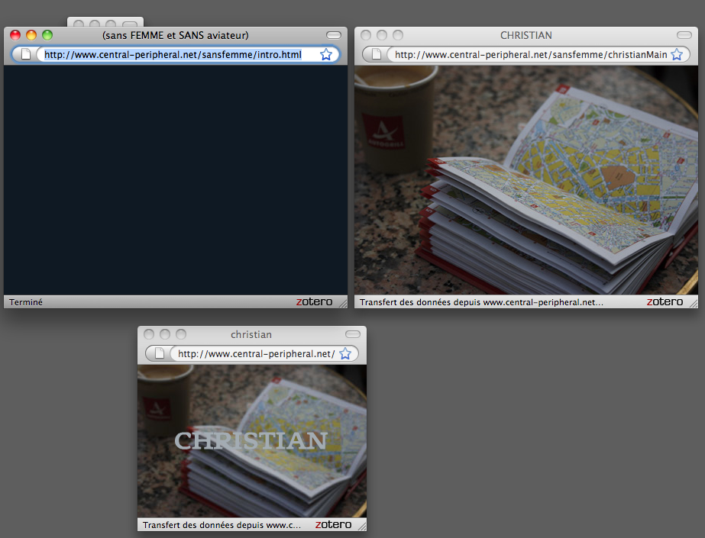Toggle toolbar pill button in CHRISTIAN window
This screenshot has width=705, height=538.
pos(684,35)
